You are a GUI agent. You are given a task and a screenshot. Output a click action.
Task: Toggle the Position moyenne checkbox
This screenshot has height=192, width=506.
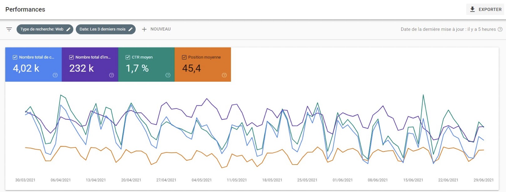[184, 57]
